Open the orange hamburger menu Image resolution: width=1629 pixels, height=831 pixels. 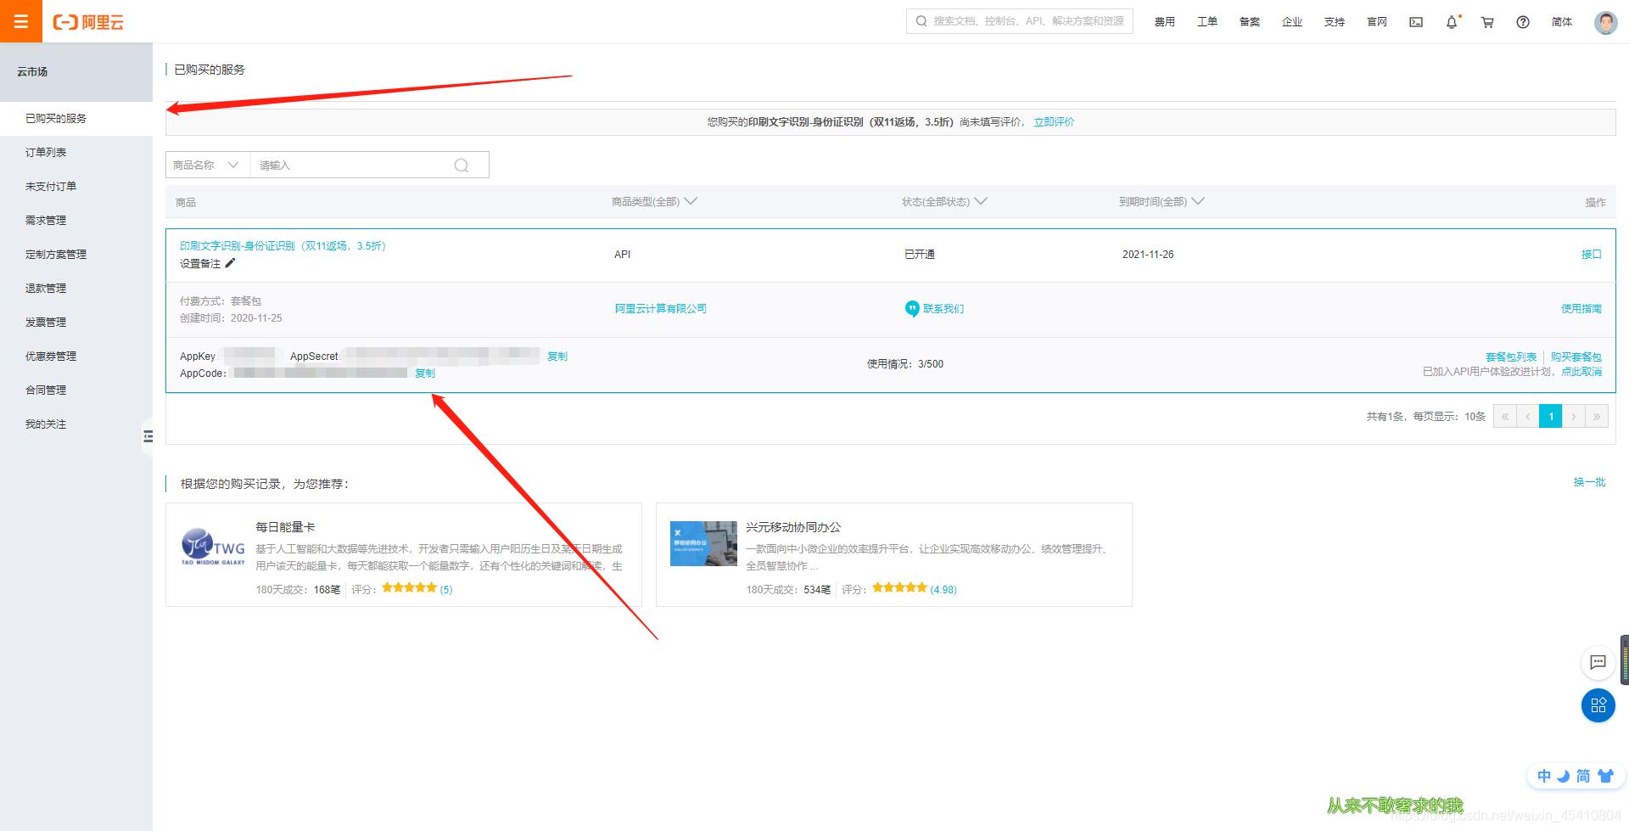coord(21,21)
